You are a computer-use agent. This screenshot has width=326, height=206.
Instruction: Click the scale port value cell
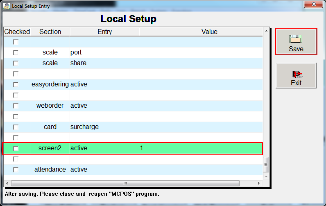(x=201, y=52)
